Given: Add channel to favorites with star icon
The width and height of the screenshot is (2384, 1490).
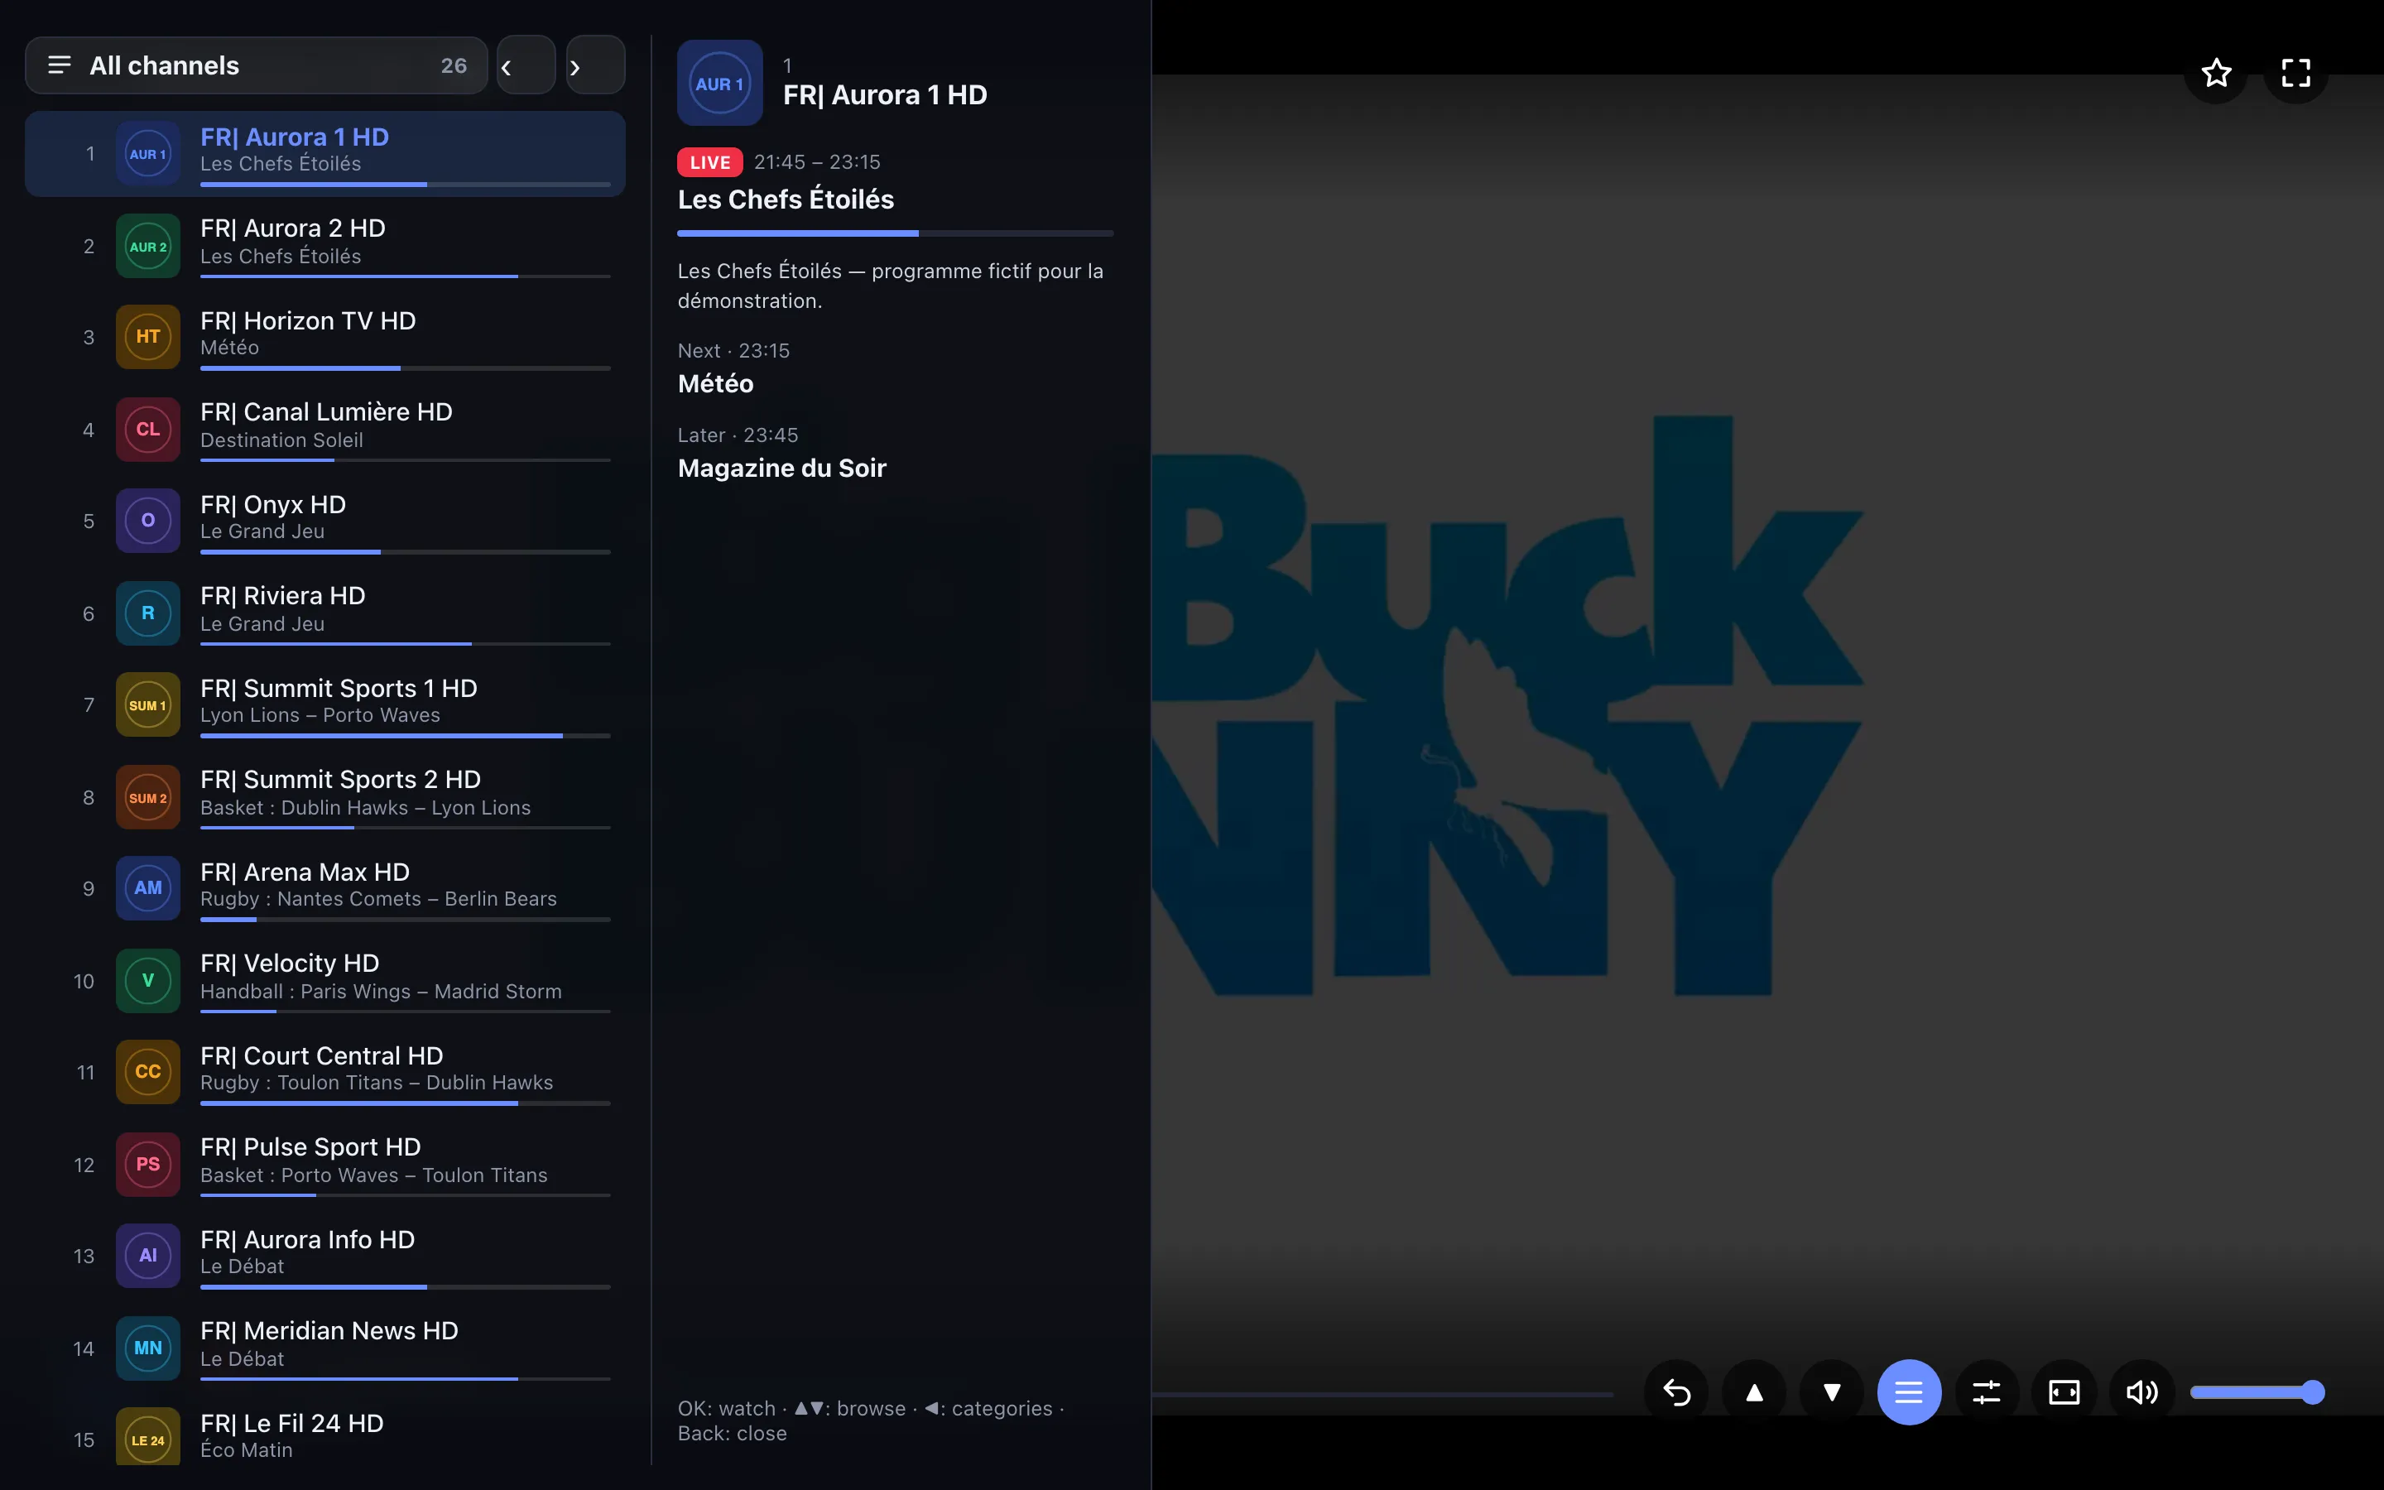Looking at the screenshot, I should pos(2215,72).
